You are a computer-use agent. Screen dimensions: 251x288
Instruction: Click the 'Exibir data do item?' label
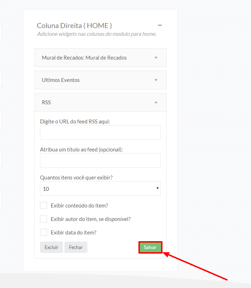(x=74, y=233)
